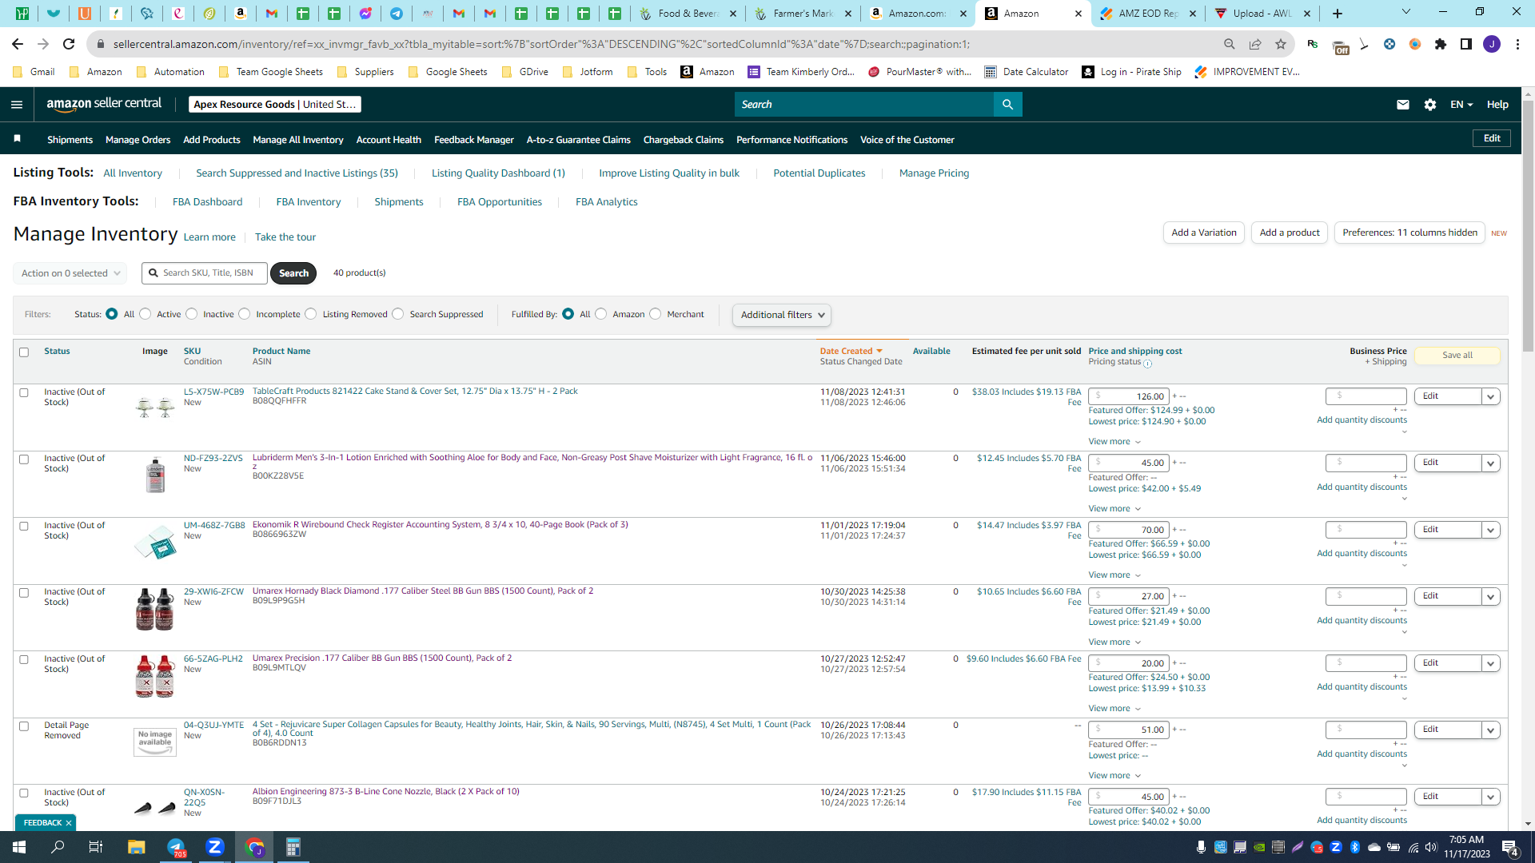Expand View more for Ekonomik Check Register

point(1114,575)
